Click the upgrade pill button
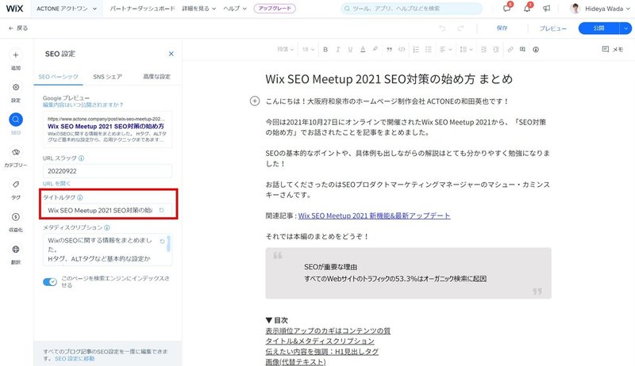This screenshot has height=366, width=635. (275, 9)
